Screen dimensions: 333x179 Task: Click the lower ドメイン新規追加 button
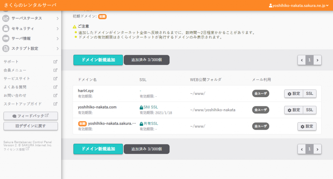point(98,149)
